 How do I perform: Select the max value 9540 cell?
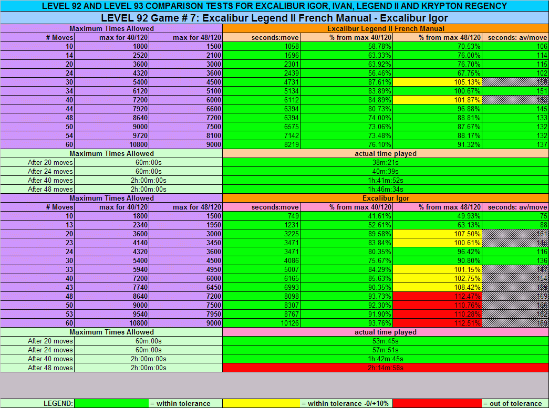click(111, 314)
